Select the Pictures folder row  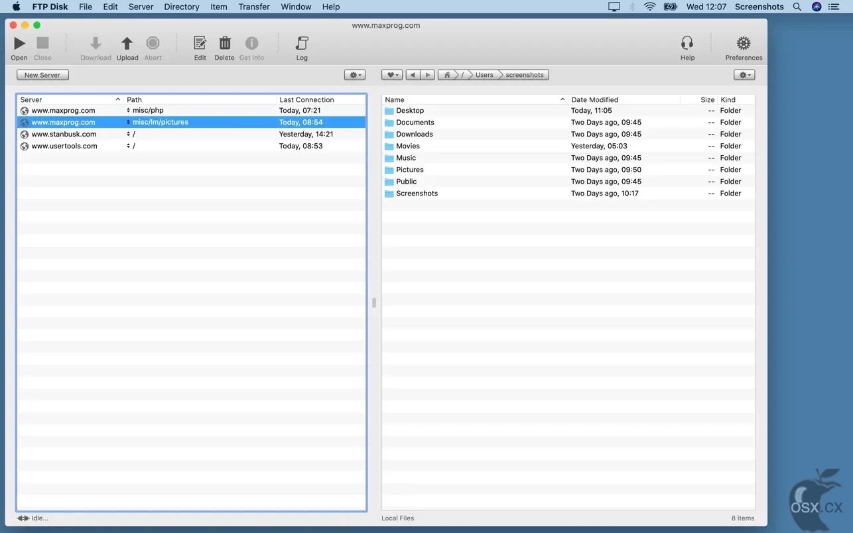pos(568,170)
